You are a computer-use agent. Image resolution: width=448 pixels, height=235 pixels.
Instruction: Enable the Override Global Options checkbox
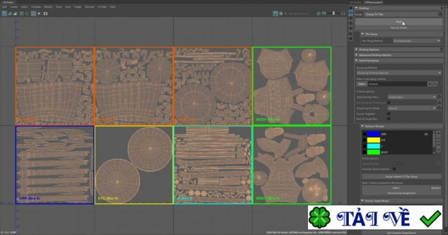coord(394,168)
